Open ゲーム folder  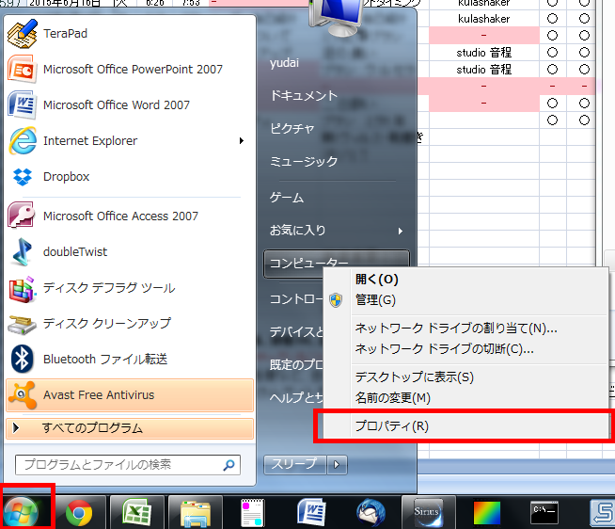click(287, 198)
